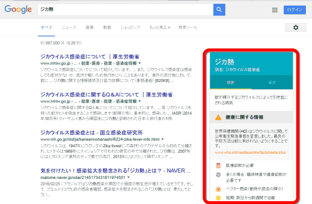The width and height of the screenshot is (312, 204).
Task: Switch to the 動画 tab
Action: point(107,27)
